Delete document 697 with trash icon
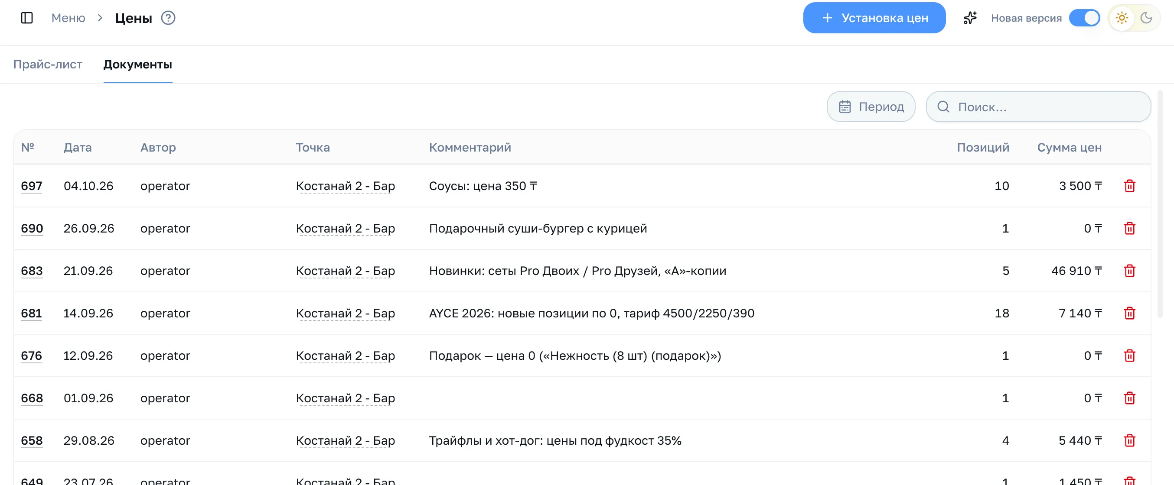Image resolution: width=1174 pixels, height=485 pixels. tap(1129, 186)
